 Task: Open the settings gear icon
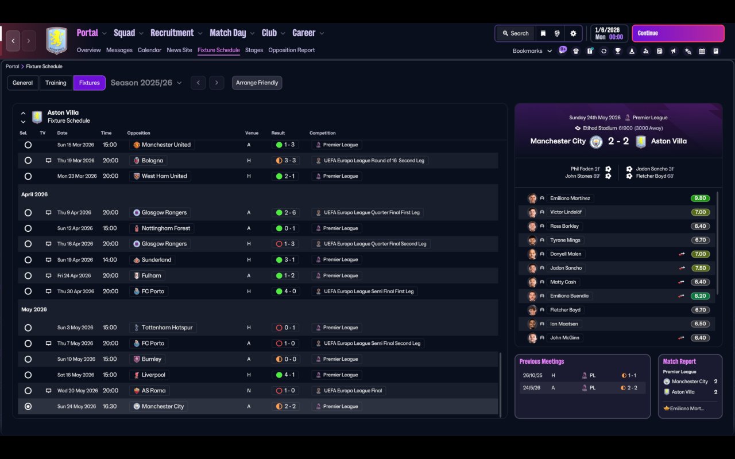[x=573, y=33]
